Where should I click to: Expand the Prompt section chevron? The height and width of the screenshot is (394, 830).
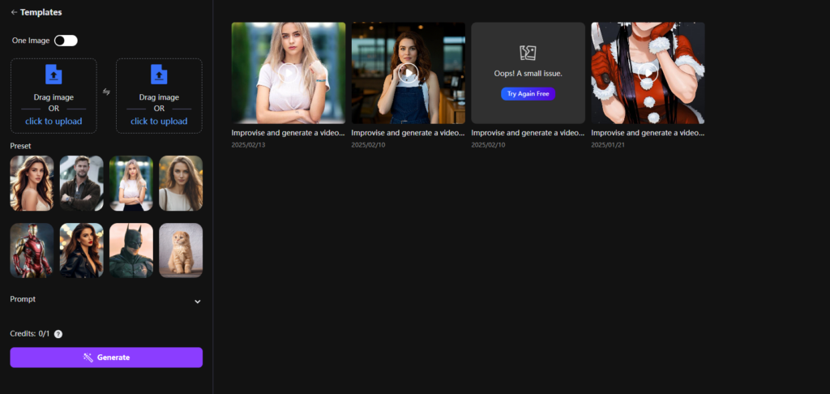(x=198, y=302)
